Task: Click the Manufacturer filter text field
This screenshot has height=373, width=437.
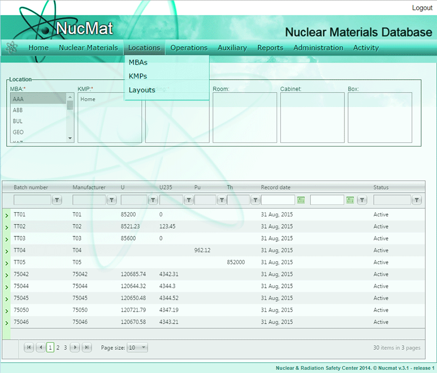Action: (89, 200)
